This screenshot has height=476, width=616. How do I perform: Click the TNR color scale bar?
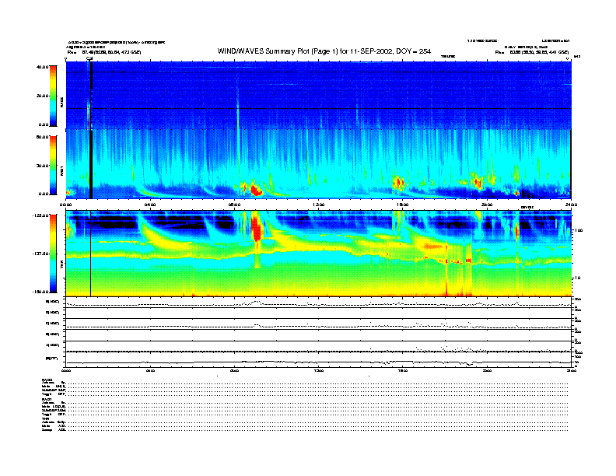point(53,254)
